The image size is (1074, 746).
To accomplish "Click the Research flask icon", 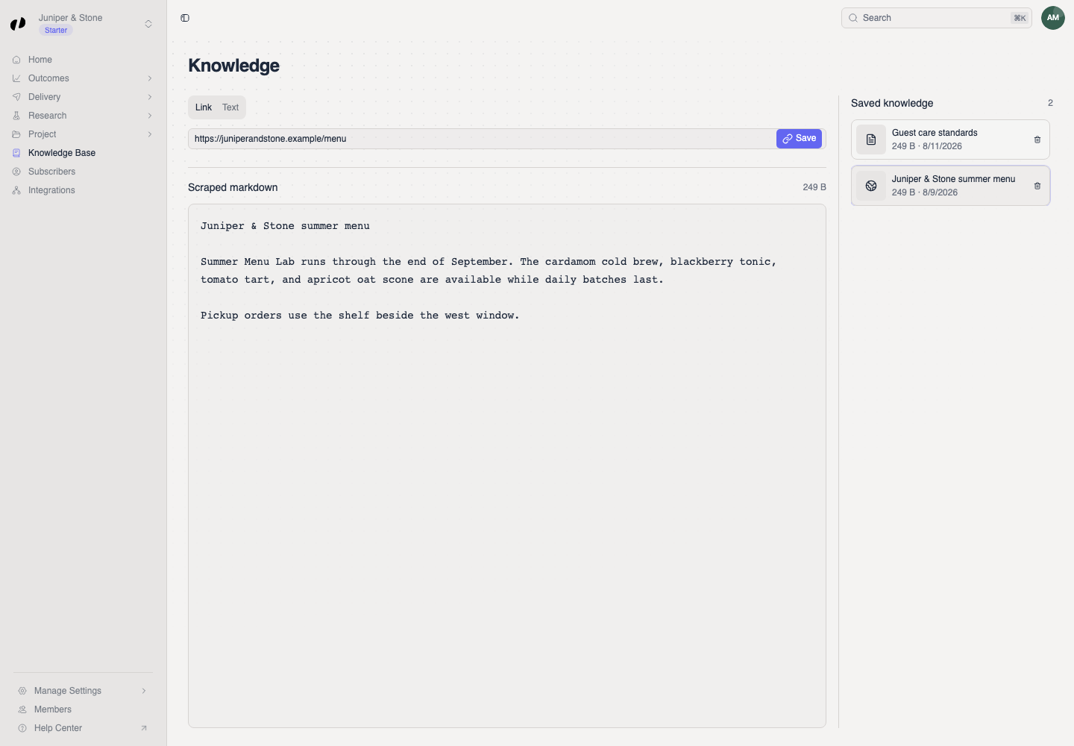I will [x=16, y=116].
